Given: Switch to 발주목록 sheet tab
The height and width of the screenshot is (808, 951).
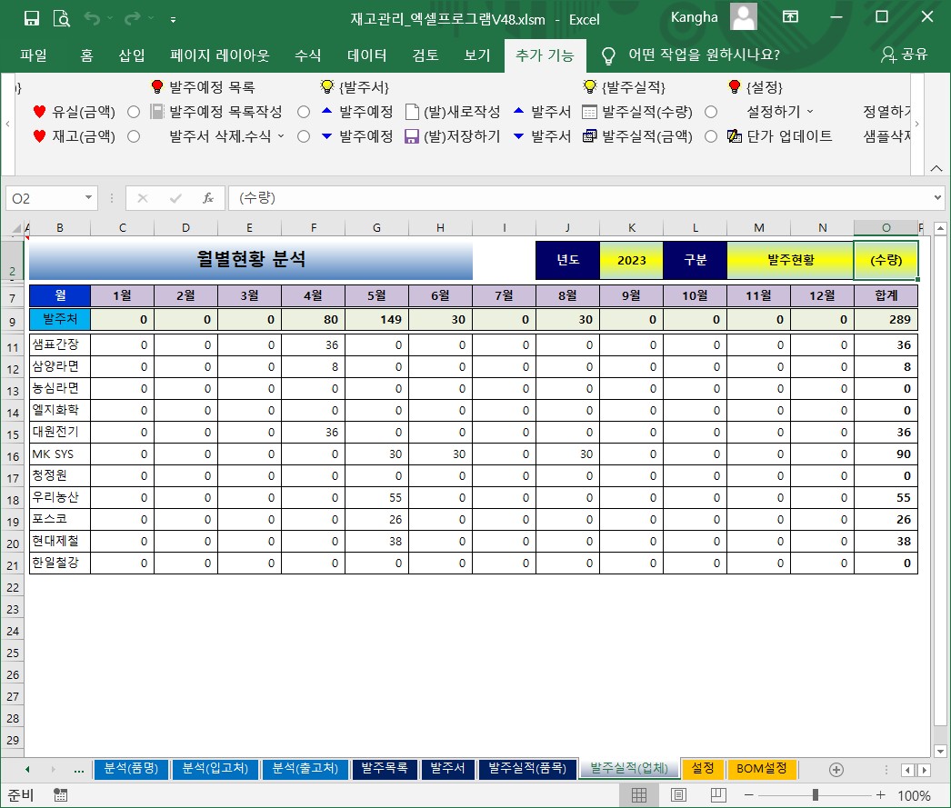Looking at the screenshot, I should coord(385,768).
